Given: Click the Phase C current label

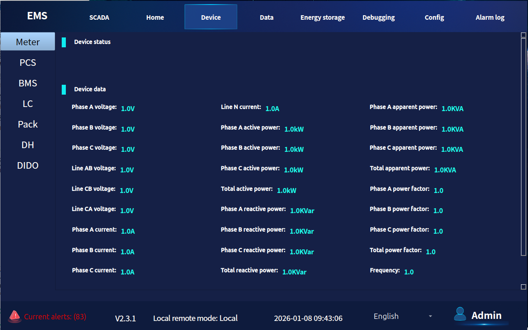Looking at the screenshot, I should click(x=94, y=270).
